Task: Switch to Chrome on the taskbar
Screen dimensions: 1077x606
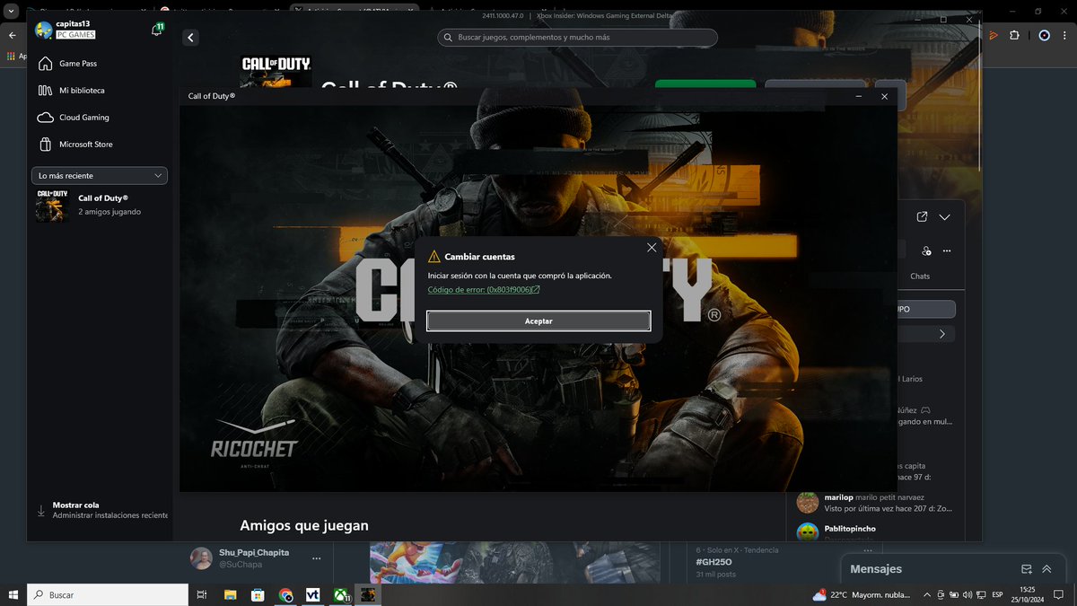Action: click(x=285, y=594)
